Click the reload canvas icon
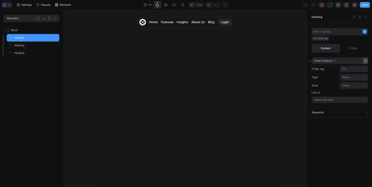 coord(145,5)
